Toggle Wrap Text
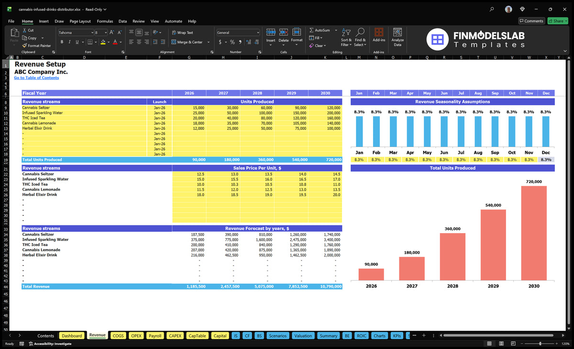The height and width of the screenshot is (349, 574). click(x=182, y=33)
